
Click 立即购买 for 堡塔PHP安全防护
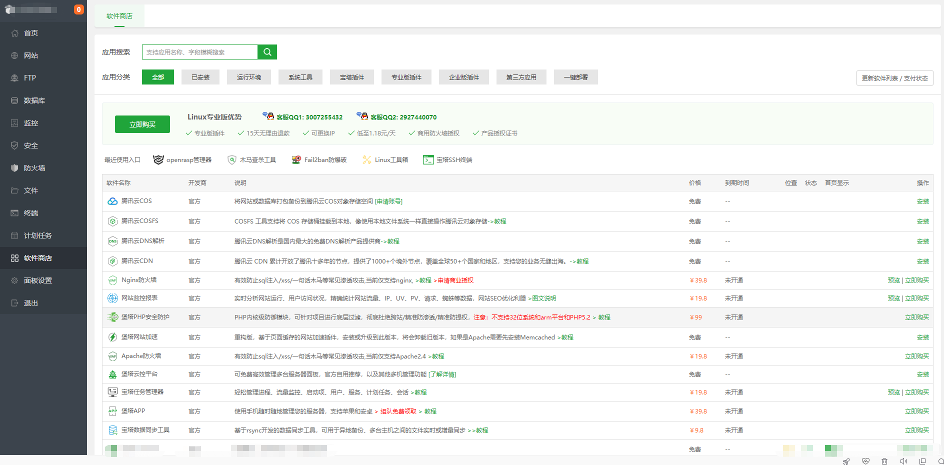coord(917,317)
